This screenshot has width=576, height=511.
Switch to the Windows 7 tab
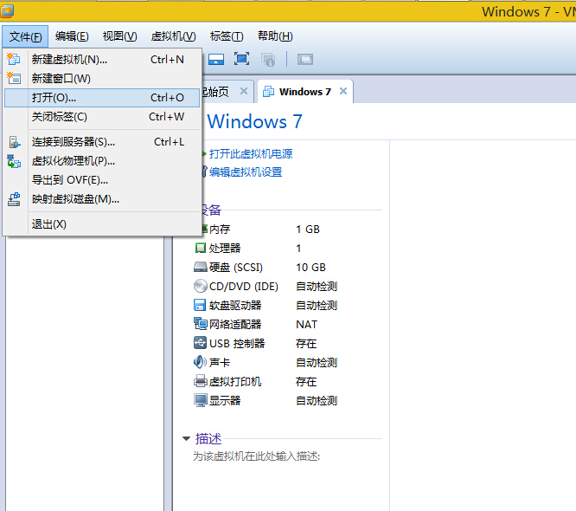click(305, 92)
